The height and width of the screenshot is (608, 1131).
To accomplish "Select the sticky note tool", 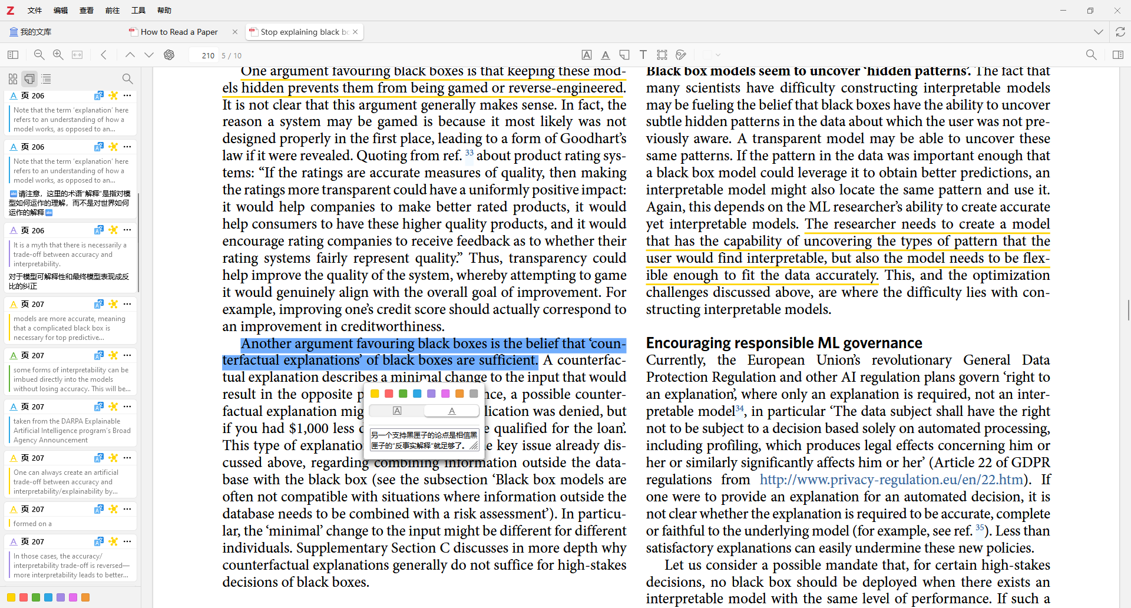I will coord(624,55).
